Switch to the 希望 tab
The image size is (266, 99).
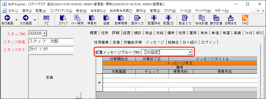(x=226, y=33)
